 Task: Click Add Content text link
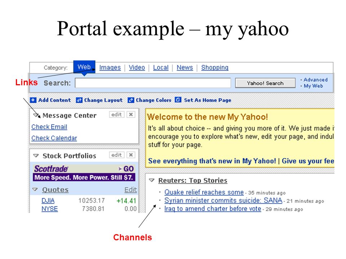pyautogui.click(x=54, y=100)
